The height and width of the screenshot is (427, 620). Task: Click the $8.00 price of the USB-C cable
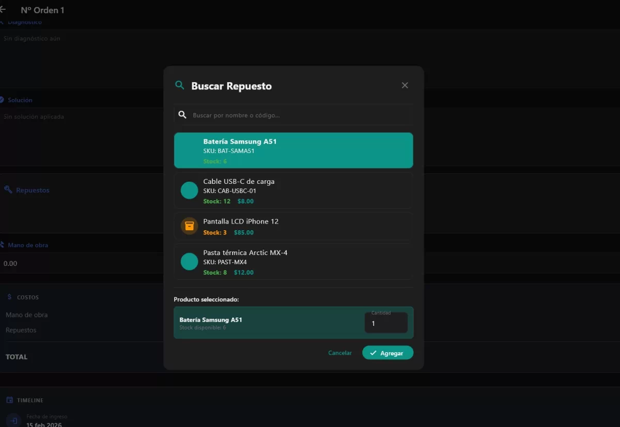pos(245,201)
